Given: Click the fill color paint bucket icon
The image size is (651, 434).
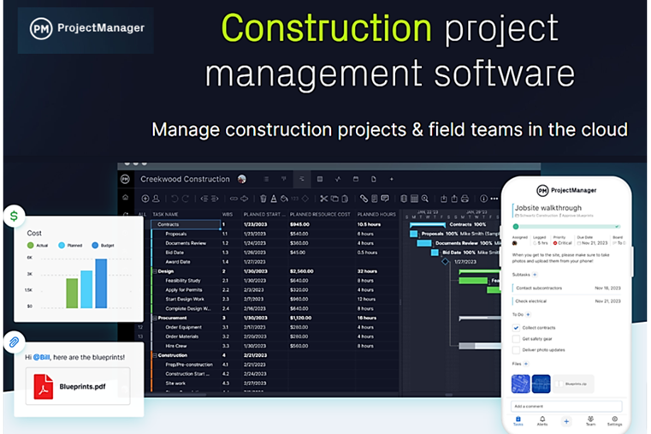Looking at the screenshot, I should tap(284, 199).
